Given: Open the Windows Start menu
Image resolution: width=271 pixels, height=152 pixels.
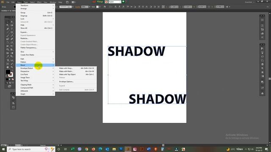Looking at the screenshot, I should click(3, 149).
